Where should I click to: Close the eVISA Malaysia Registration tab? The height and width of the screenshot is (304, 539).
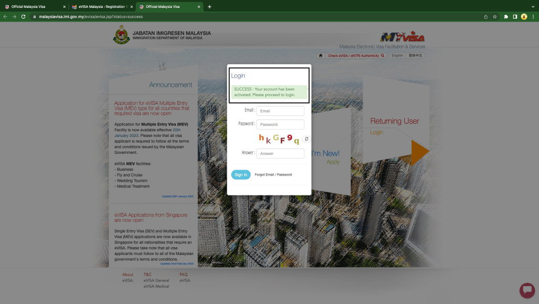[131, 6]
